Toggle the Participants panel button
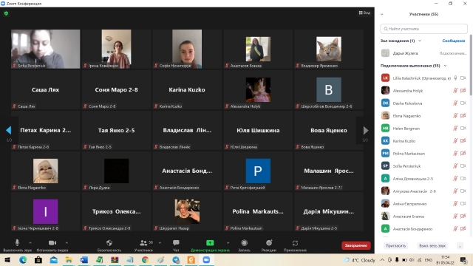 coord(143,245)
